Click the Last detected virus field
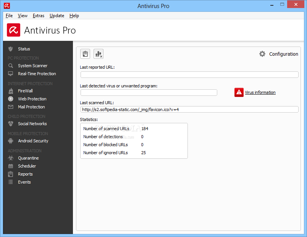Screen dimensions: 307x237 (x=149, y=93)
